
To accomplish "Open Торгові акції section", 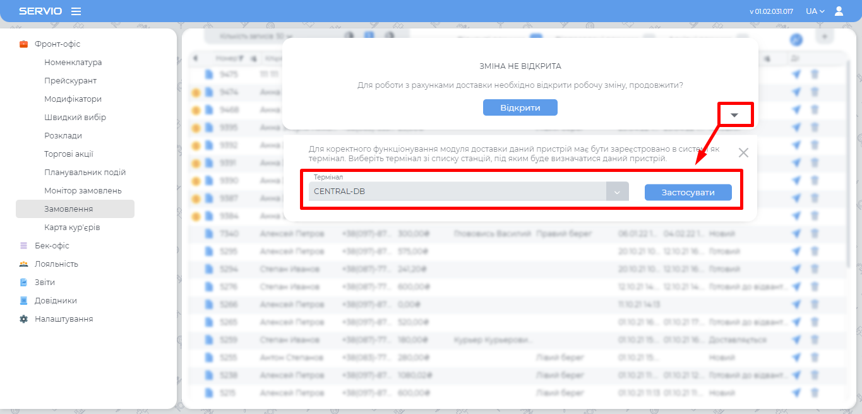I will click(x=69, y=154).
